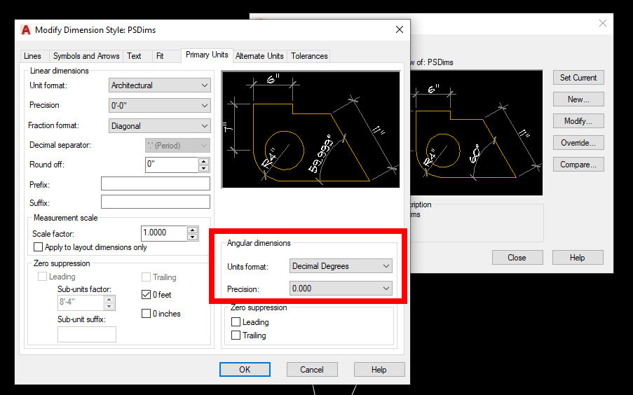Click Cancel in Modify Dimension Style dialog
The height and width of the screenshot is (395, 633).
[x=312, y=370]
